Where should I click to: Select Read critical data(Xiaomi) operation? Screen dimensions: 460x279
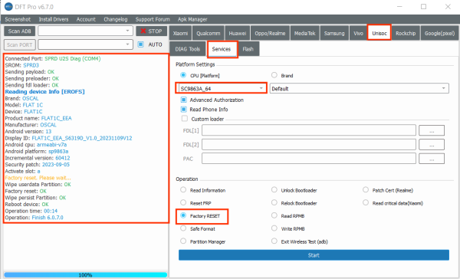point(366,202)
